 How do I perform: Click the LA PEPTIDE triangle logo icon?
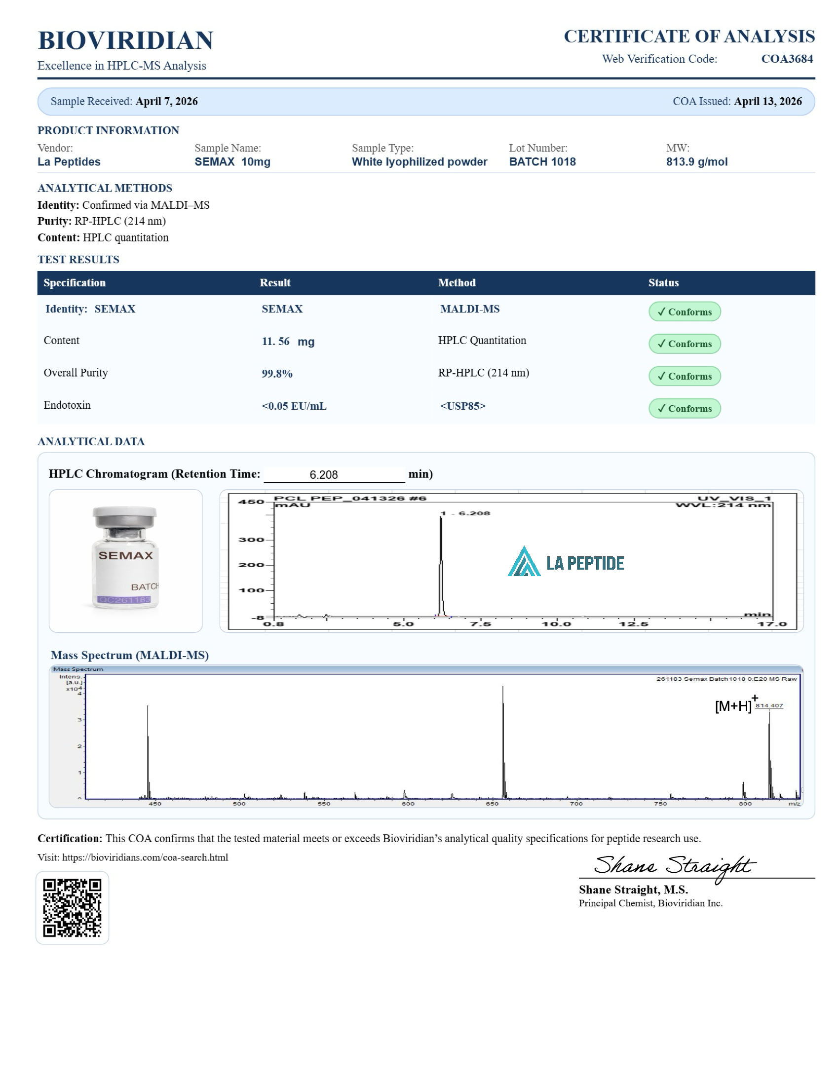pos(524,562)
